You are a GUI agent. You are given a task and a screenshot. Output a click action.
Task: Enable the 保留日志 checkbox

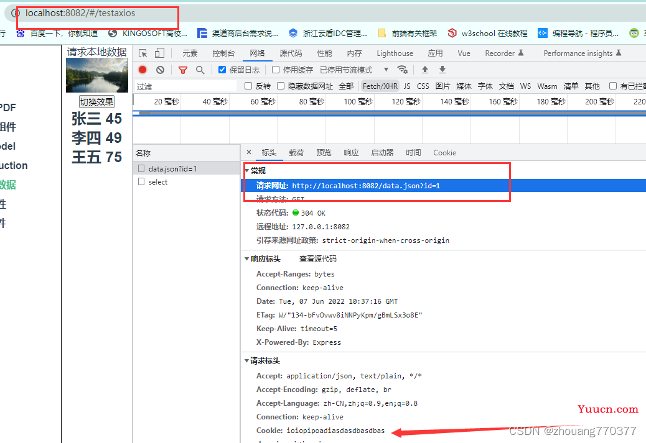tap(222, 70)
